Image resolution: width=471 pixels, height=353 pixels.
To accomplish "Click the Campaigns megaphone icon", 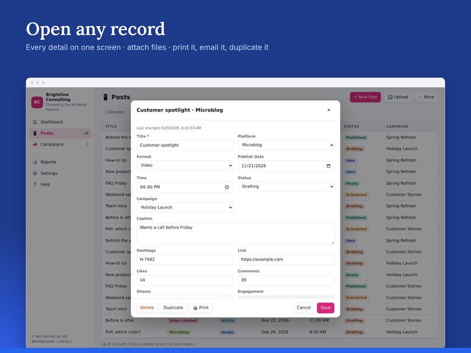I will [35, 145].
